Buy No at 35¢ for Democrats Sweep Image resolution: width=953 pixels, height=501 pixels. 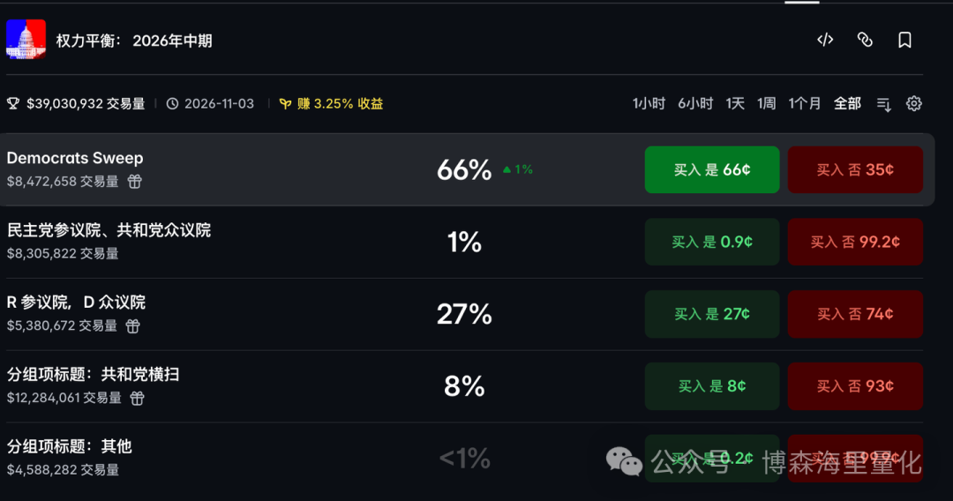tap(855, 169)
